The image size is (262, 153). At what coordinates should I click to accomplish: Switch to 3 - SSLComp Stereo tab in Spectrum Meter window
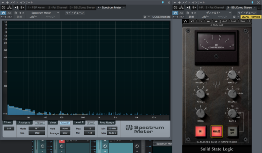point(82,8)
